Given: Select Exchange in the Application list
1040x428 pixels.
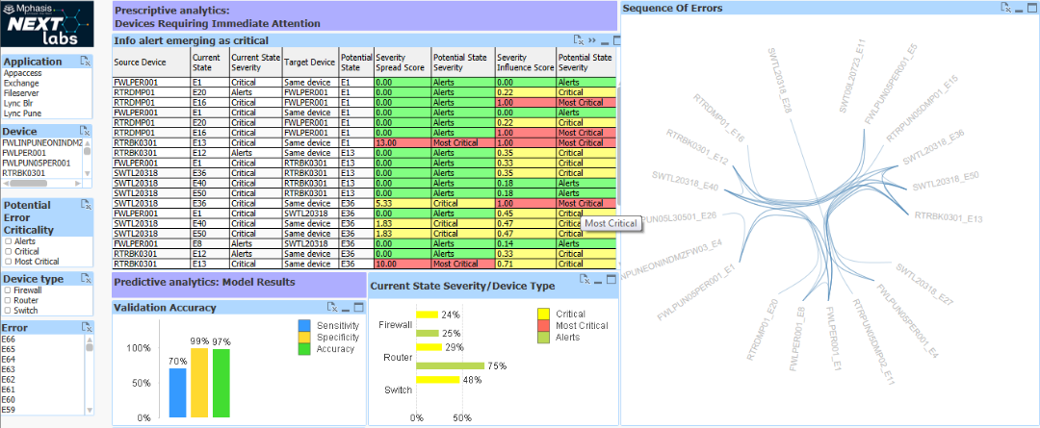Looking at the screenshot, I should pyautogui.click(x=20, y=83).
